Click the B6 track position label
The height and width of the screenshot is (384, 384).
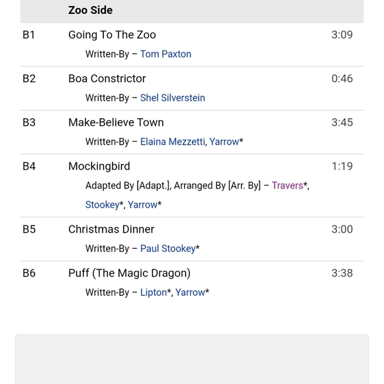29,273
